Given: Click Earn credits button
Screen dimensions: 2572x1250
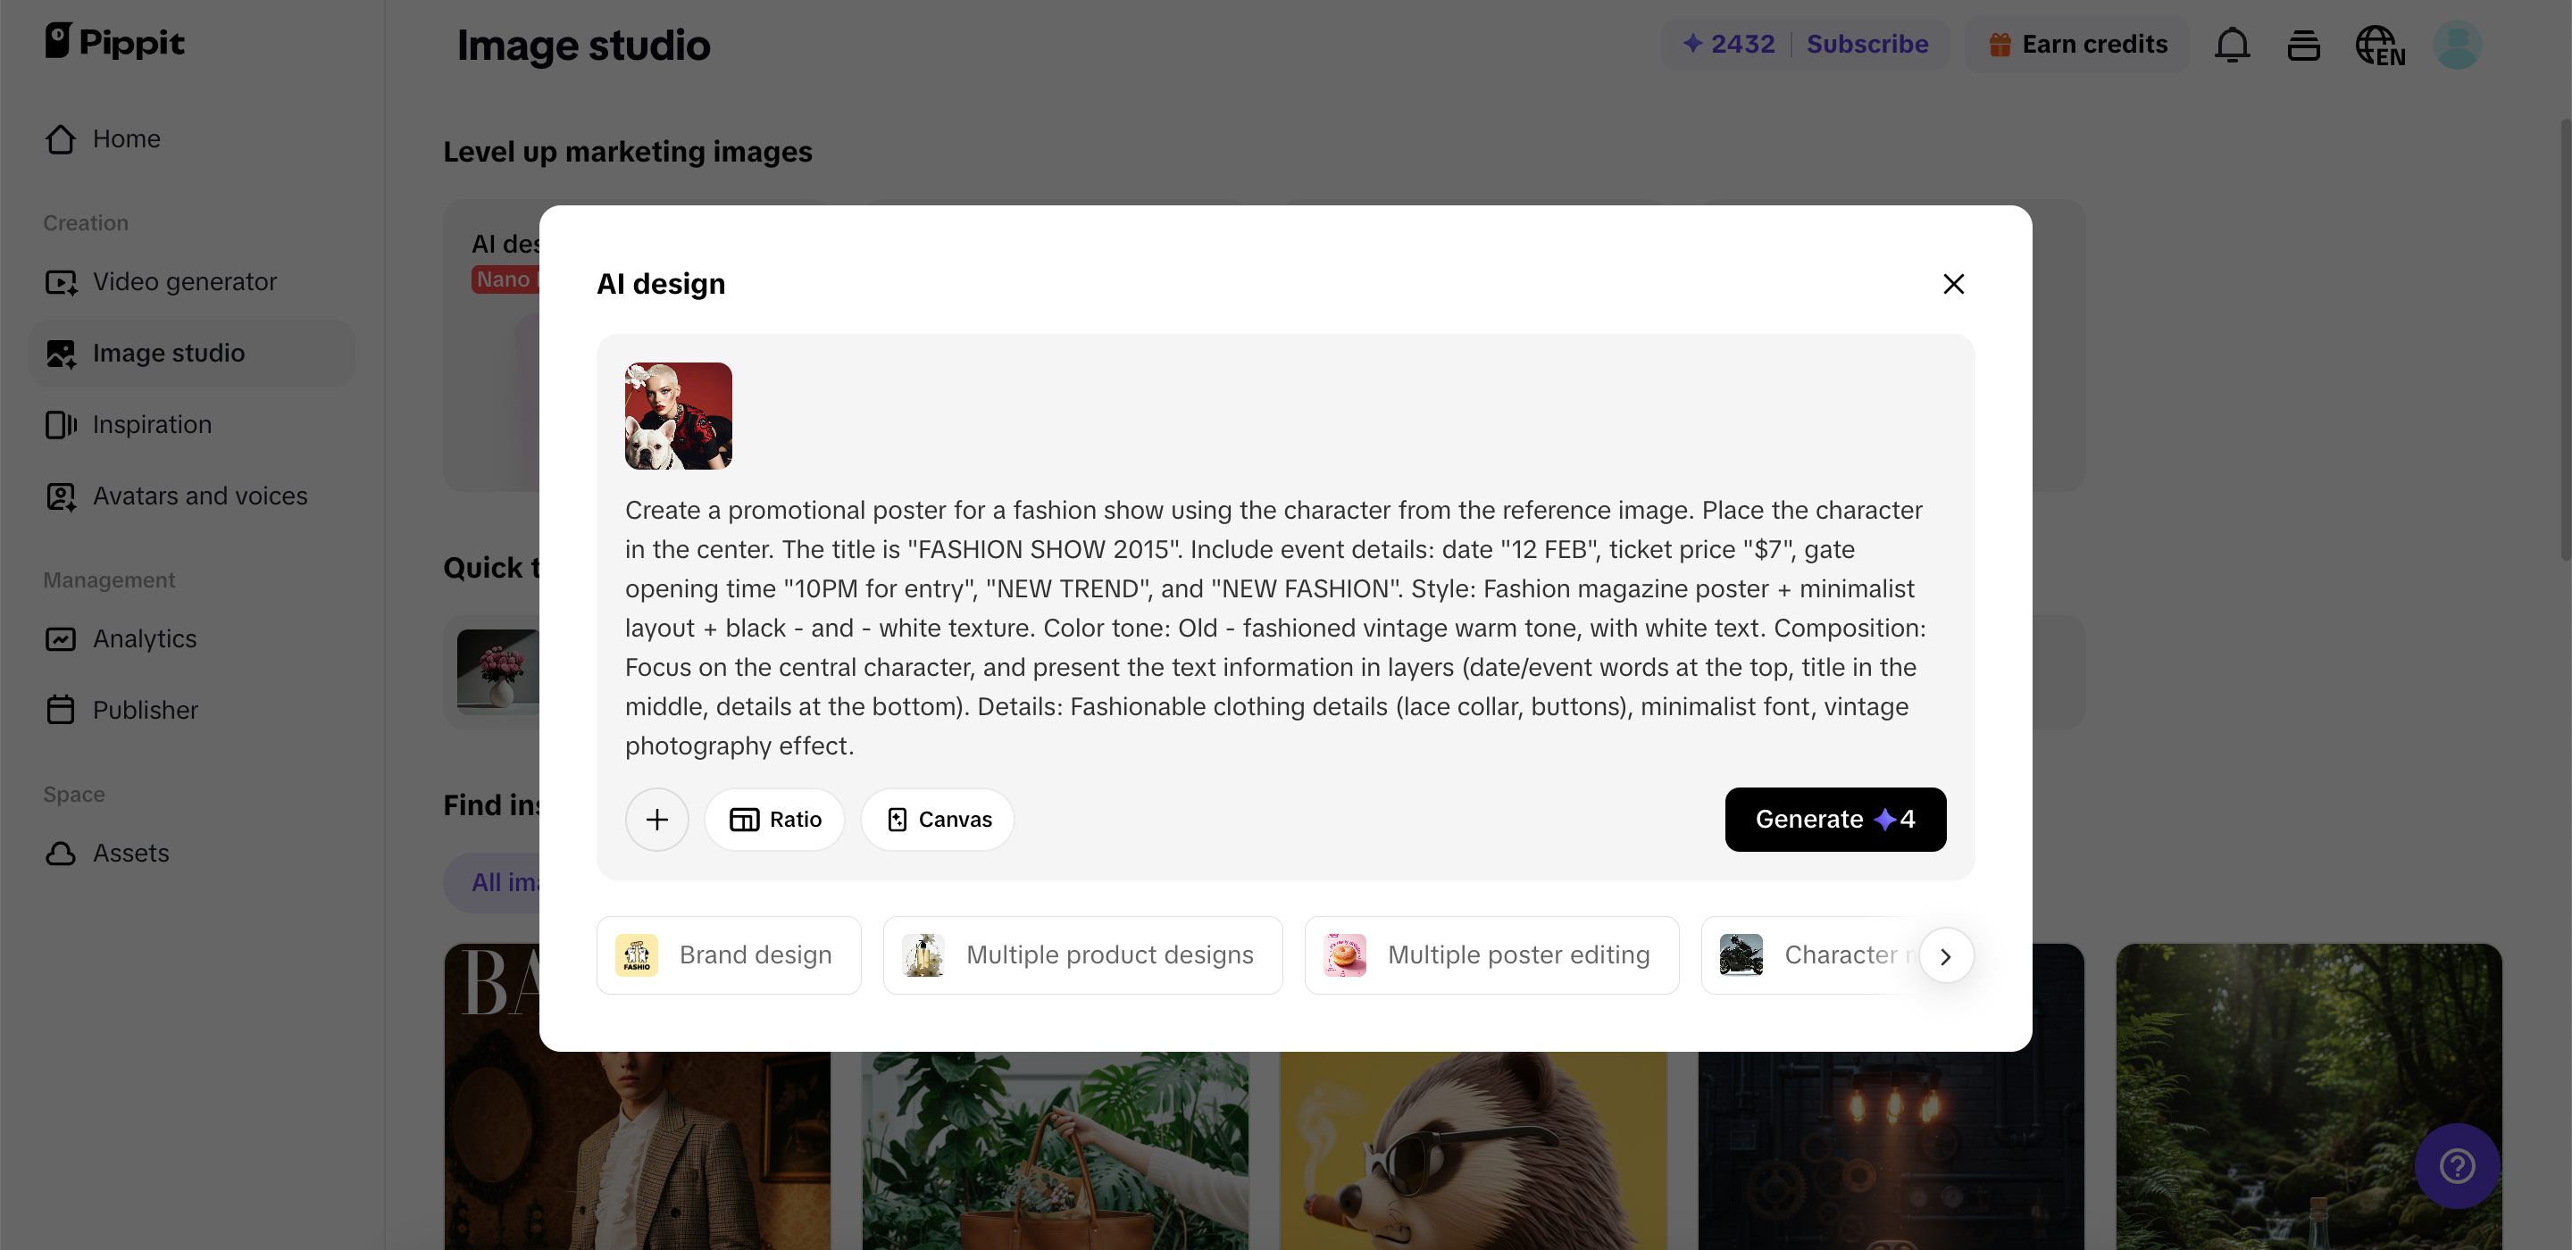Looking at the screenshot, I should (x=2078, y=45).
